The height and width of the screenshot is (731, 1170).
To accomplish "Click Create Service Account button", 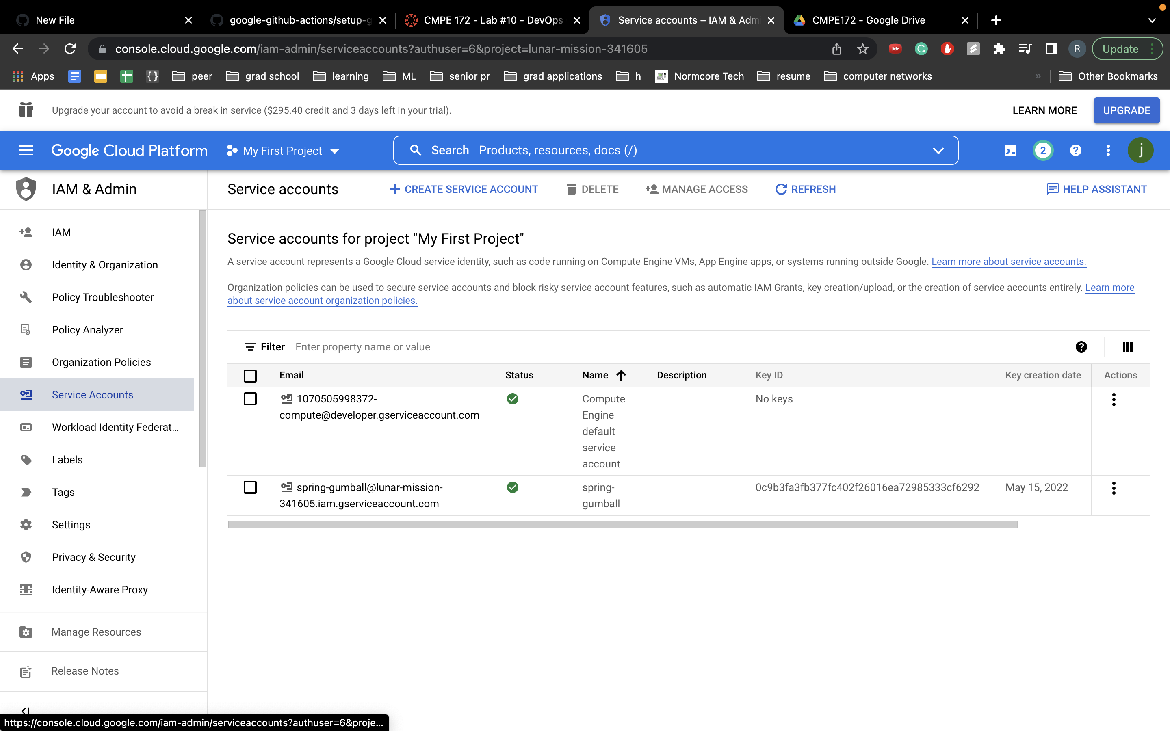I will point(464,189).
